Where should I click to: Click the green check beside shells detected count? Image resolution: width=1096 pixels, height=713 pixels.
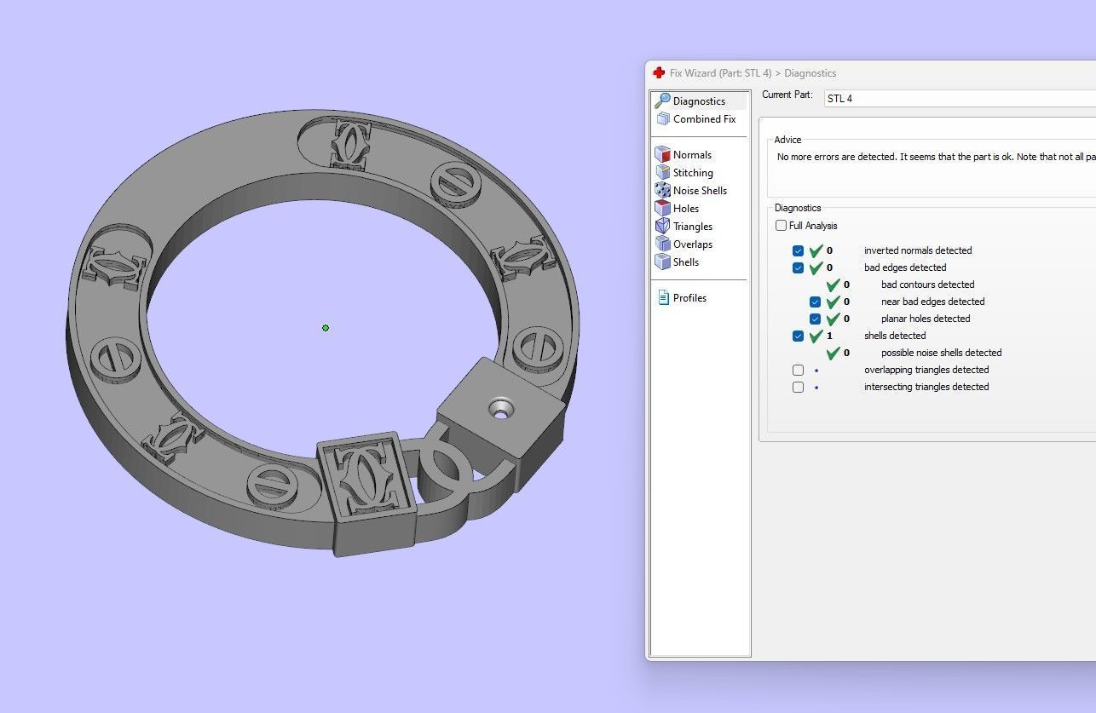[816, 336]
